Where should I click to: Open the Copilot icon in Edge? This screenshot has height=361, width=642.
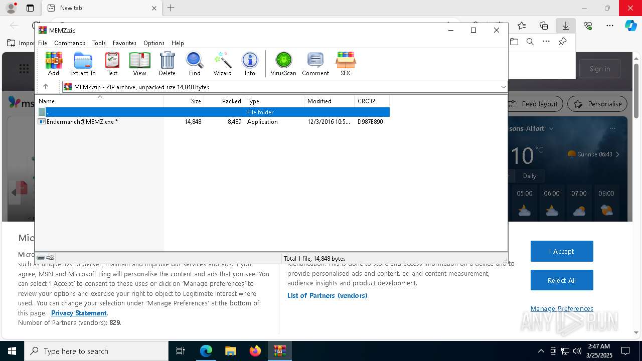[x=631, y=26]
